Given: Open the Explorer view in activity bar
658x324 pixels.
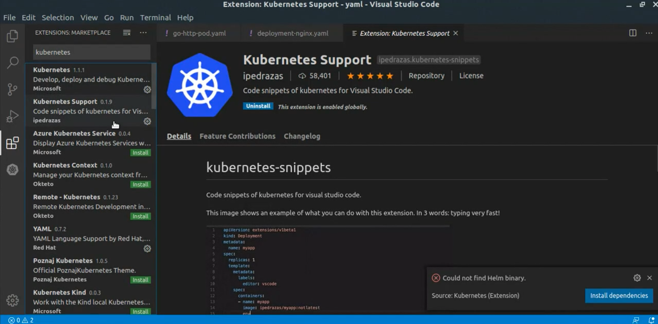Looking at the screenshot, I should [12, 36].
